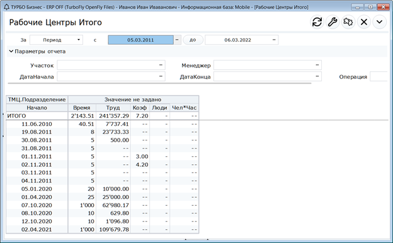Select the 02.04.2021 row date
The height and width of the screenshot is (243, 393).
click(x=37, y=230)
